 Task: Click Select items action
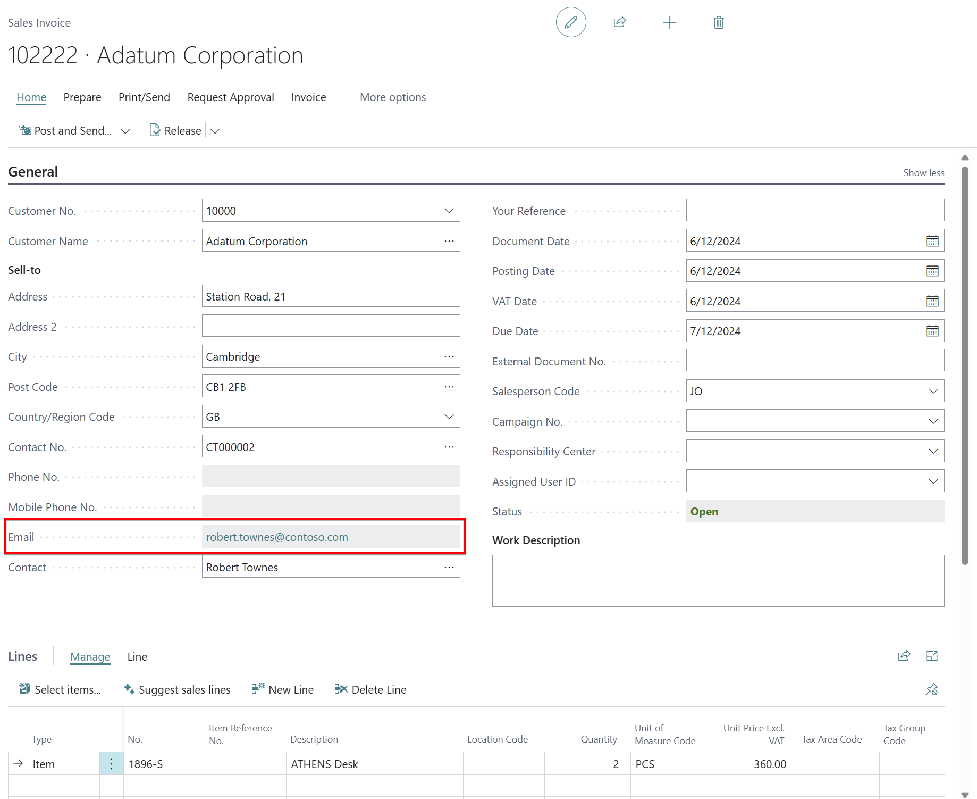pos(60,689)
